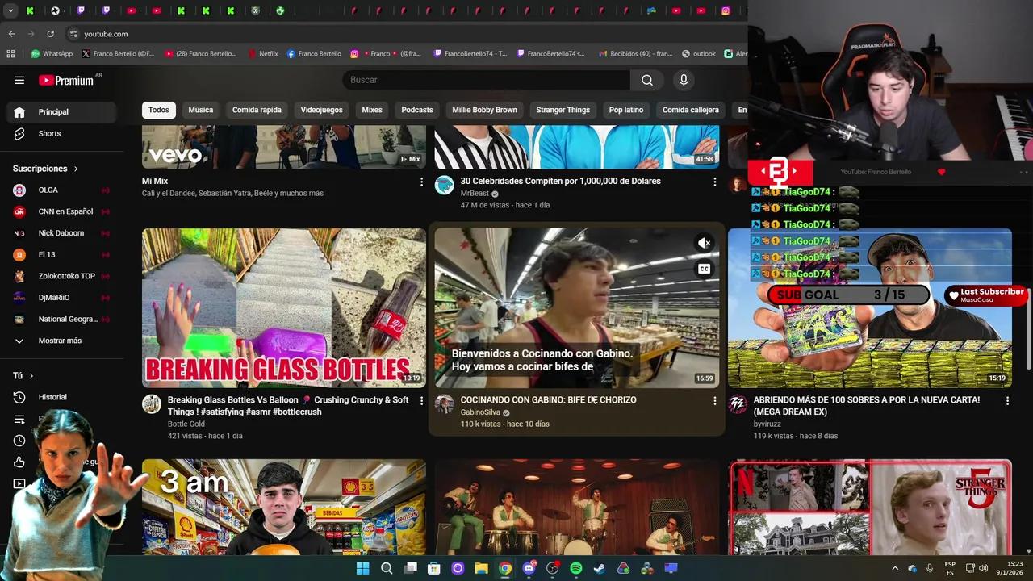Screen dimensions: 1033x581
Task: Show hidden system tray icons
Action: [x=895, y=568]
